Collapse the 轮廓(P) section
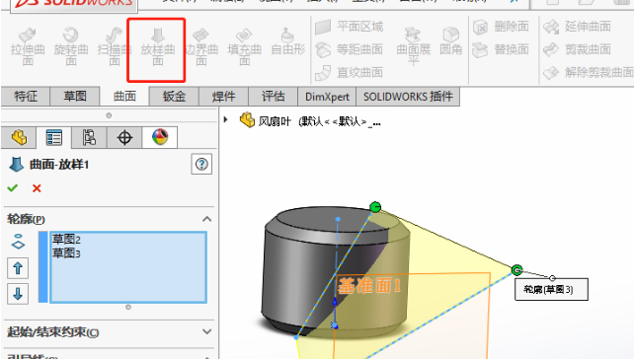 206,219
